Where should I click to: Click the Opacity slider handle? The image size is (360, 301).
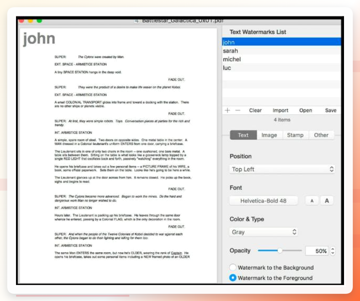(x=280, y=250)
